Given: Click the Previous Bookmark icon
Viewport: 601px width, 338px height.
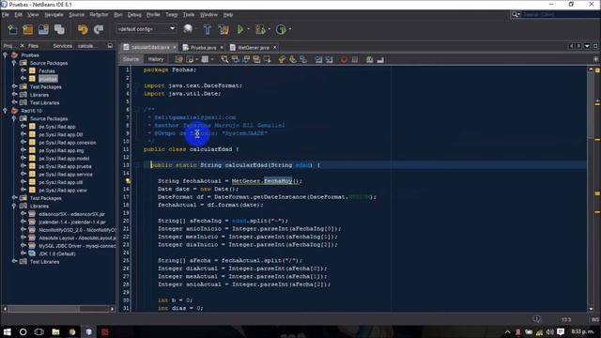Looking at the screenshot, I should point(282,59).
